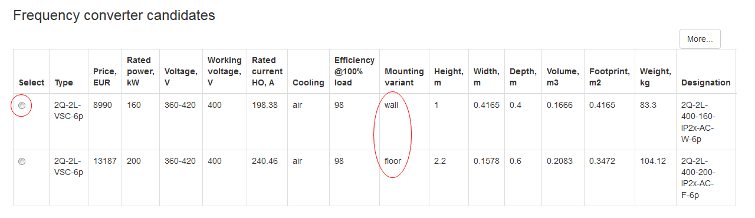The width and height of the screenshot is (755, 218).
Task: Click the Weight, kg column header
Action: click(655, 77)
